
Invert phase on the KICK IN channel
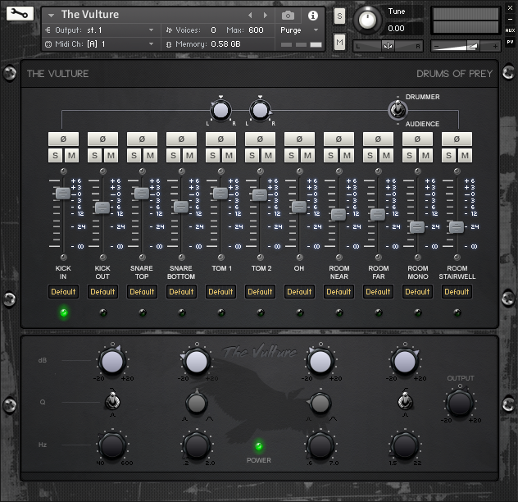click(x=63, y=139)
